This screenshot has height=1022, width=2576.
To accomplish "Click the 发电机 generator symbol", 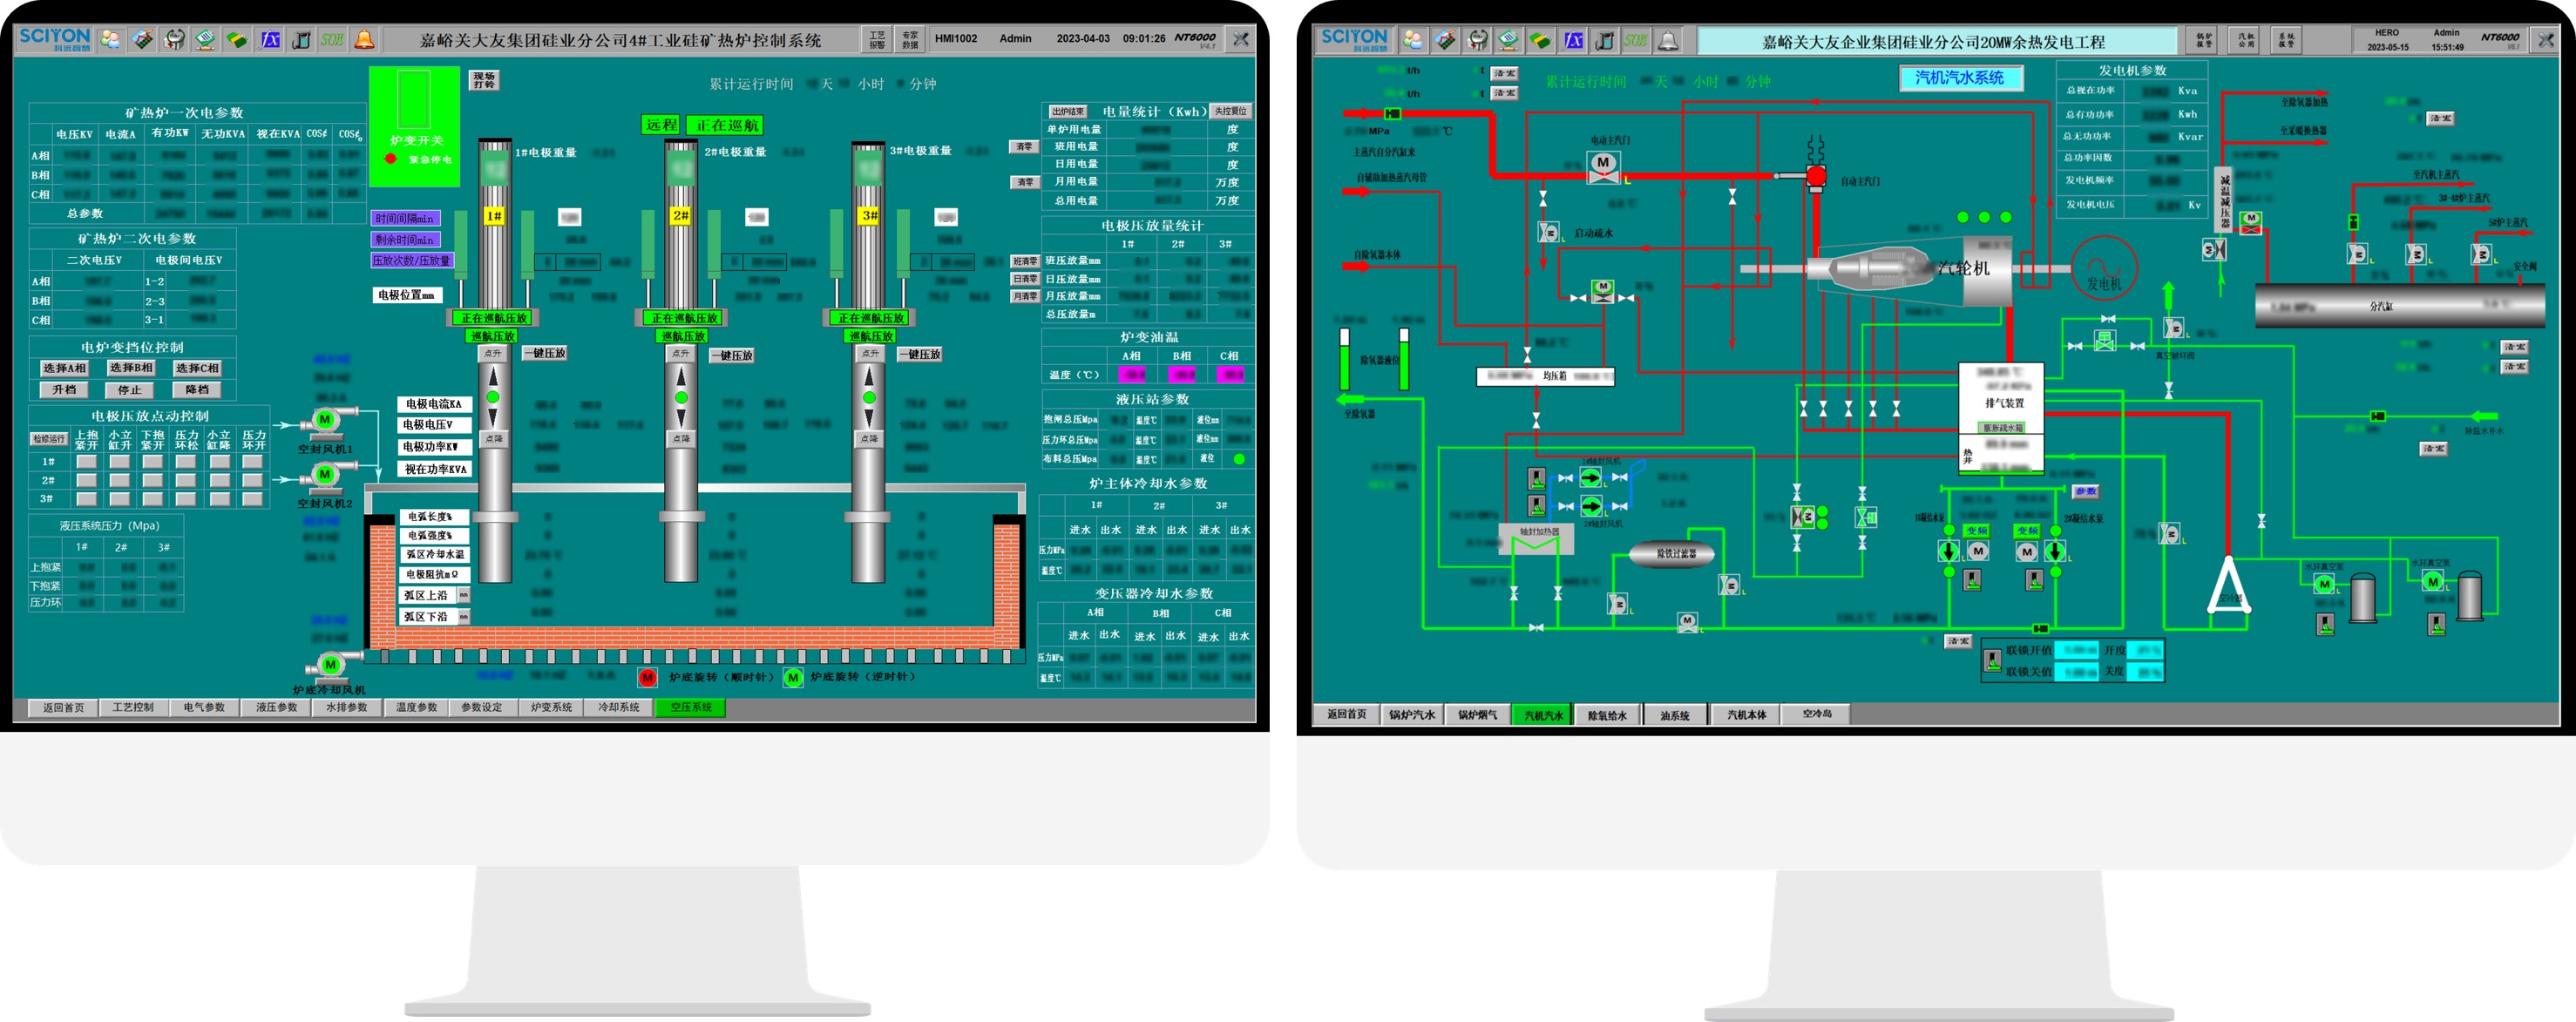I will pos(2104,268).
